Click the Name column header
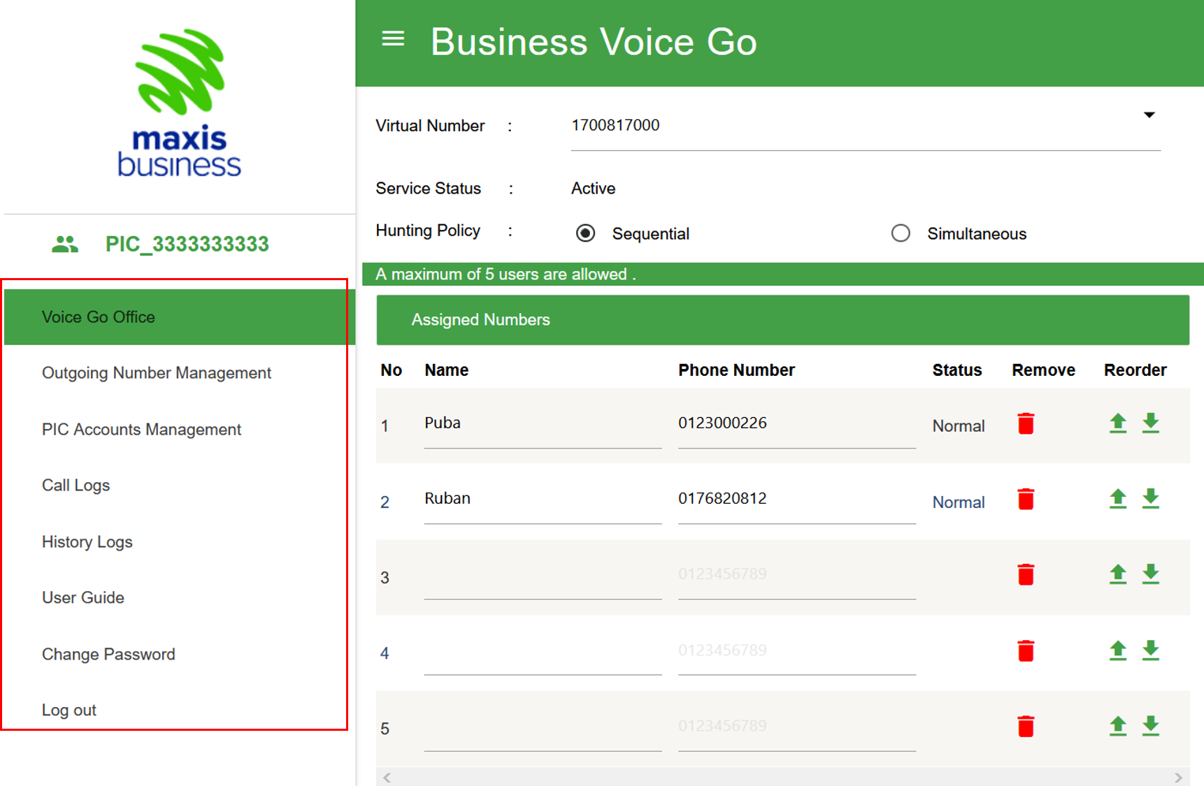This screenshot has width=1204, height=786. coord(446,370)
